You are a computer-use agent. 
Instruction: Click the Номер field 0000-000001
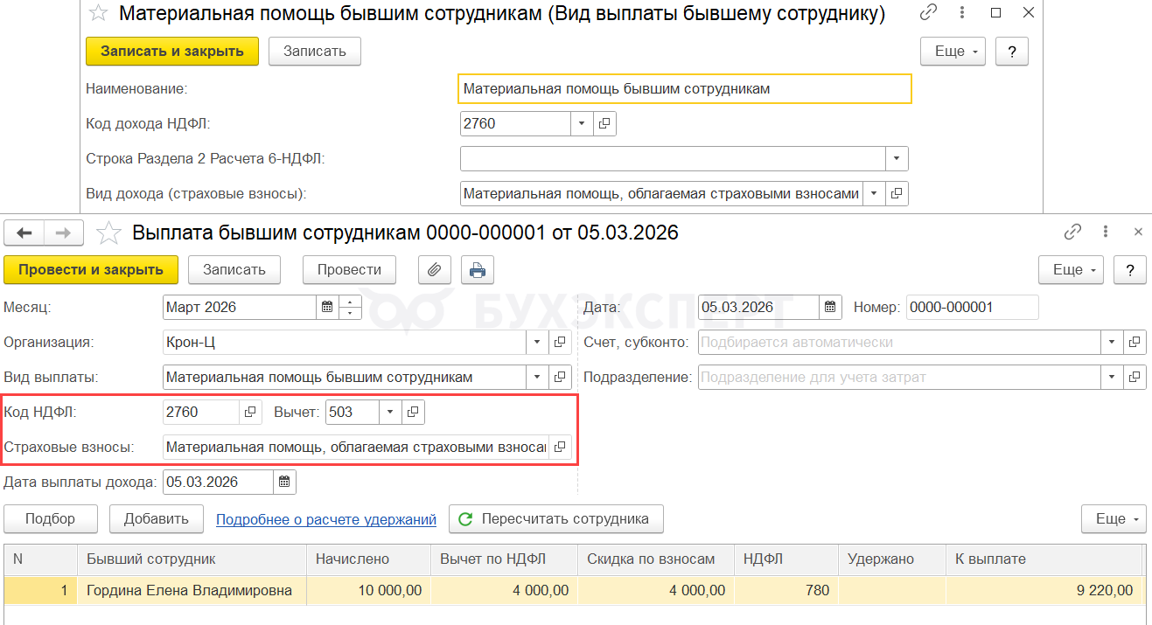[x=973, y=307]
